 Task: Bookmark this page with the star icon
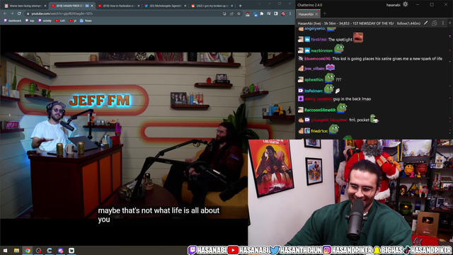click(239, 13)
